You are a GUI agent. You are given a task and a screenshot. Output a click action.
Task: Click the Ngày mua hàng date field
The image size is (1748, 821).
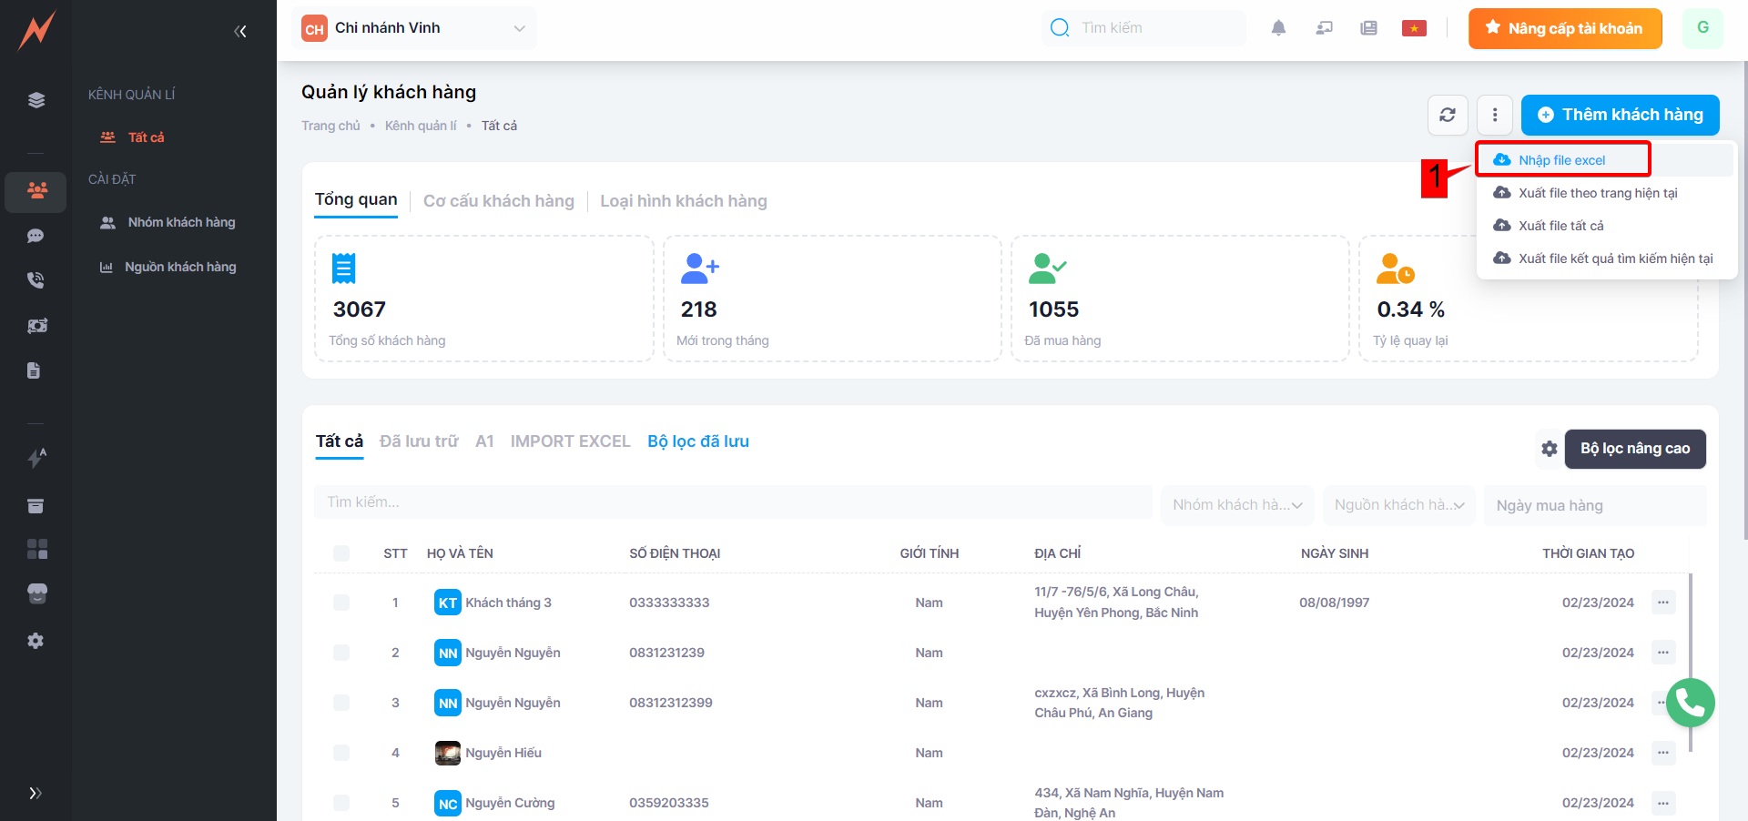(1594, 505)
